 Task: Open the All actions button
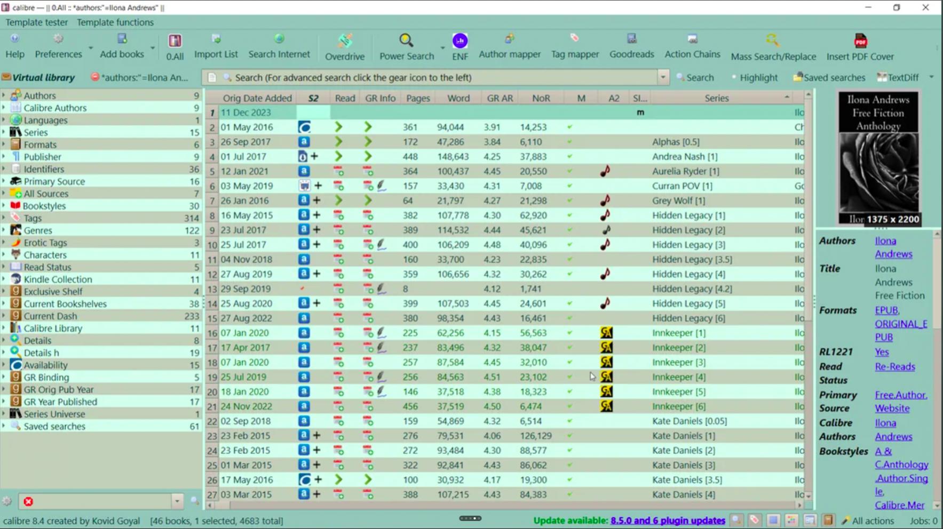868,520
